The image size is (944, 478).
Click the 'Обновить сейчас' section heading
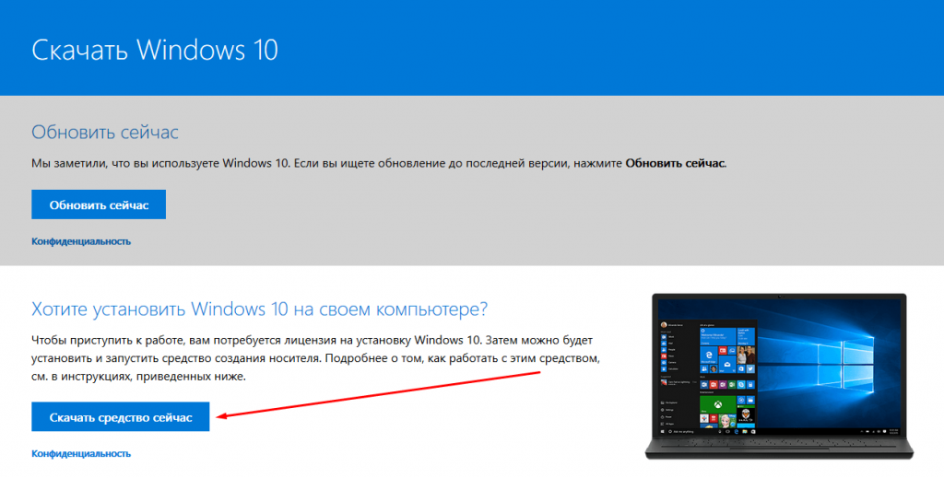click(104, 132)
